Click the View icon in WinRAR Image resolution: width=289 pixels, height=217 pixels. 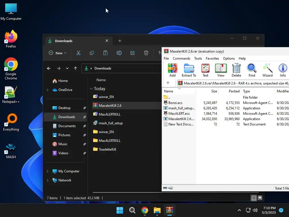[221, 70]
